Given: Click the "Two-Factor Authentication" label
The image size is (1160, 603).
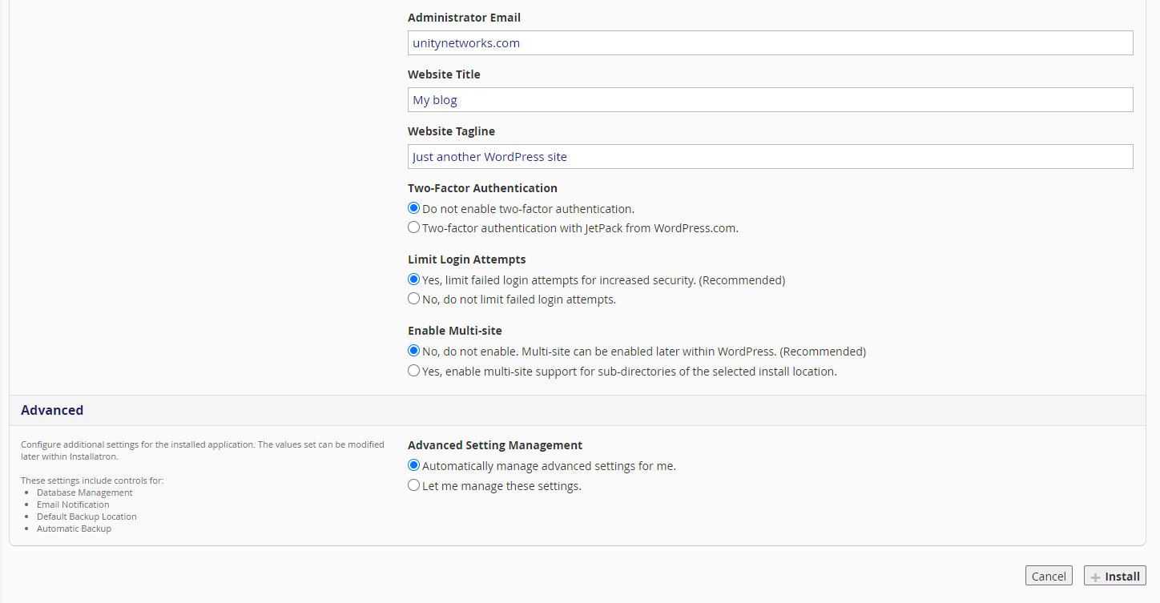Looking at the screenshot, I should tap(482, 188).
